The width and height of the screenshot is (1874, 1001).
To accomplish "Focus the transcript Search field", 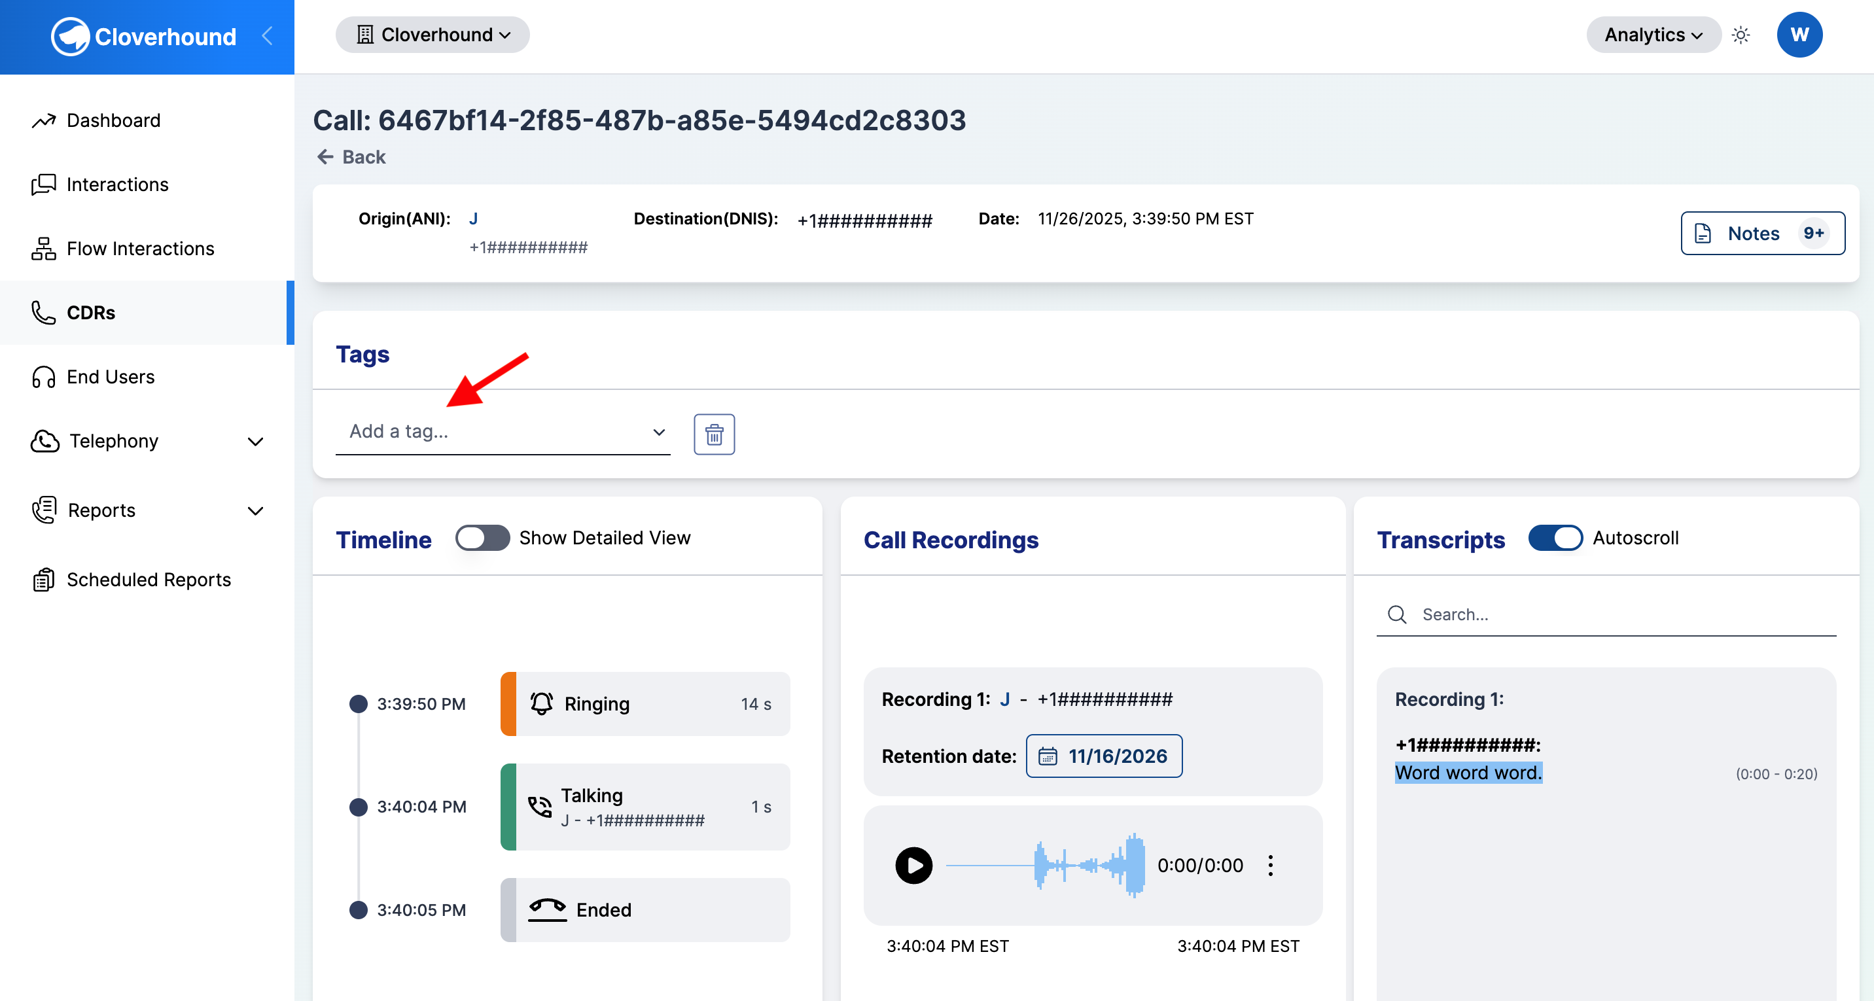I will [x=1606, y=615].
